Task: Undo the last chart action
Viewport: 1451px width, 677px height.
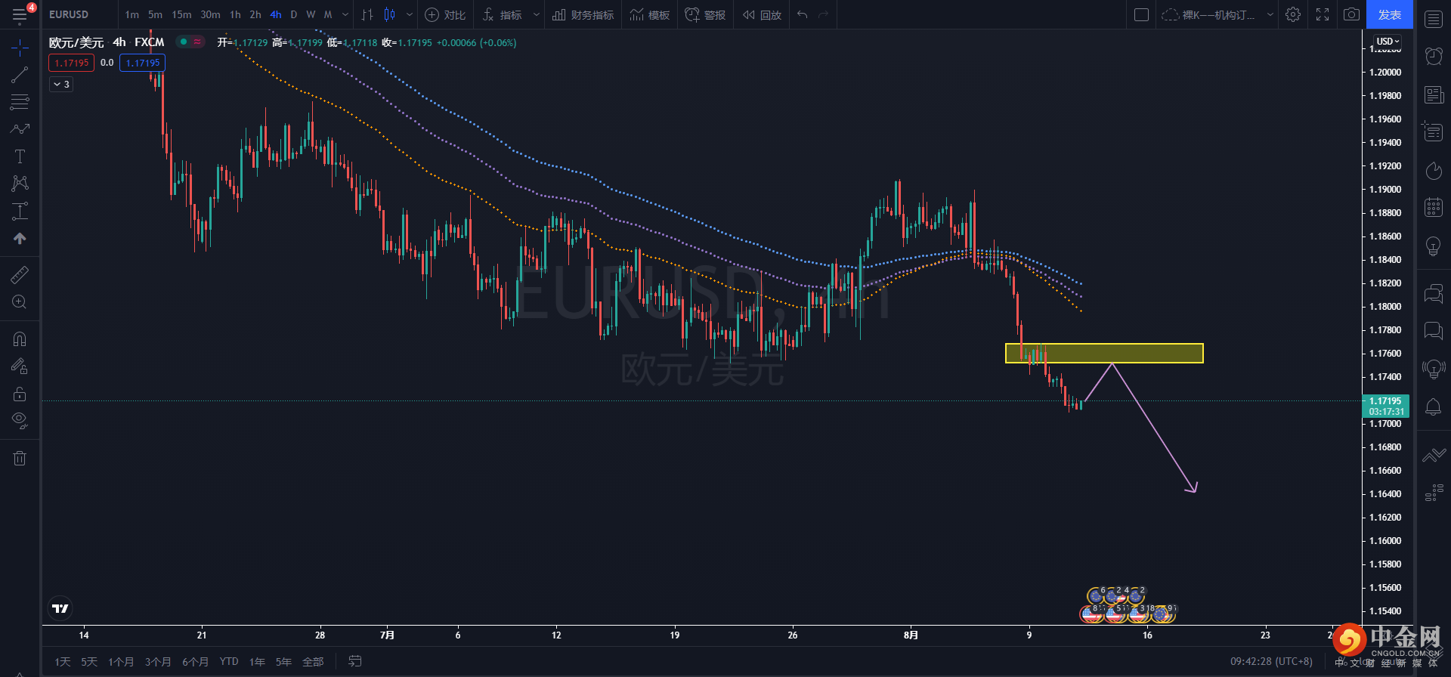Action: pyautogui.click(x=802, y=14)
